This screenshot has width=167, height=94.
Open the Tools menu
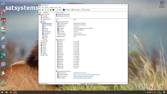click(56, 8)
